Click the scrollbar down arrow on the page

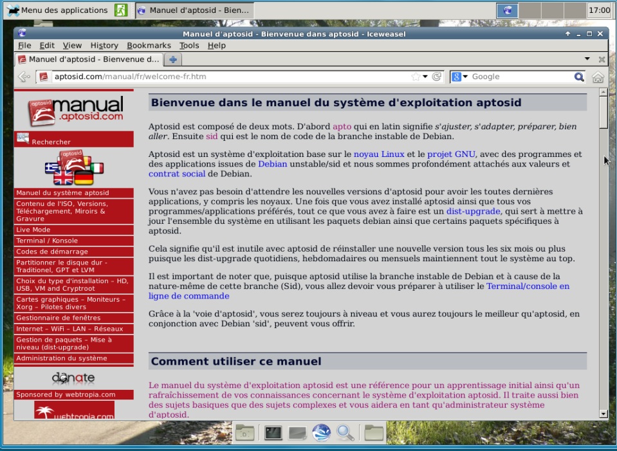[x=603, y=414]
